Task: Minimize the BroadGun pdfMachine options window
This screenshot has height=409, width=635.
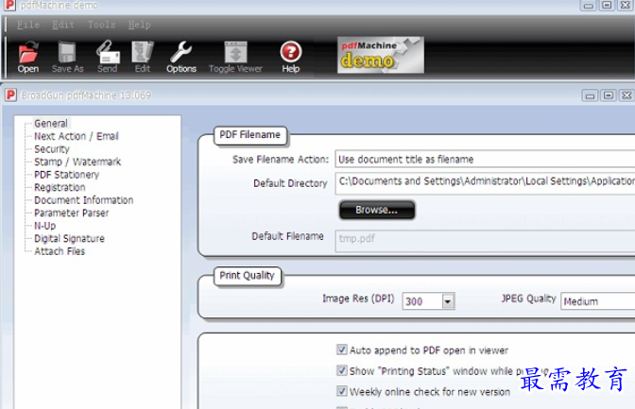Action: [x=590, y=95]
